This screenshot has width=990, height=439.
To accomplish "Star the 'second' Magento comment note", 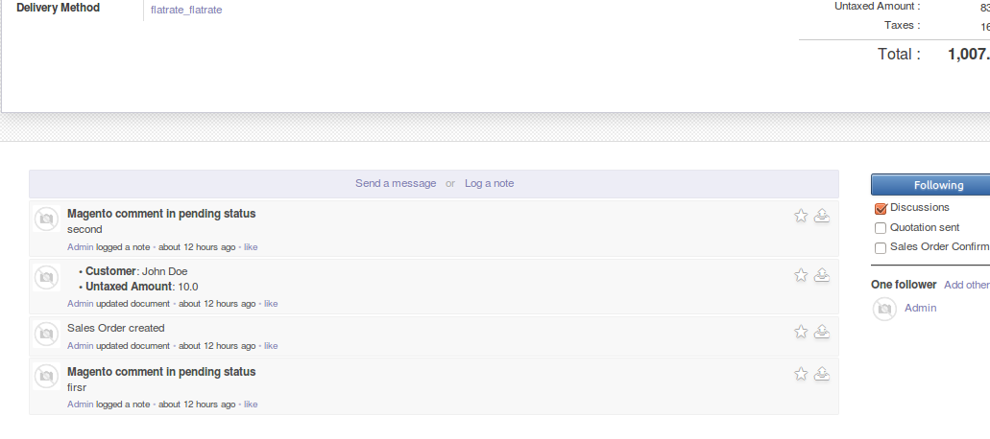I will point(801,216).
